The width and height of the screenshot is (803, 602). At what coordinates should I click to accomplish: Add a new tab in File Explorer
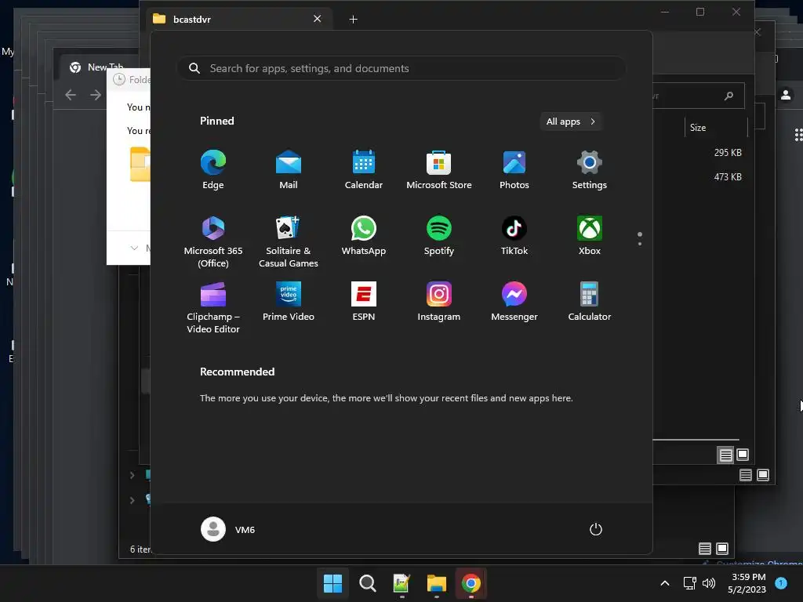click(353, 20)
